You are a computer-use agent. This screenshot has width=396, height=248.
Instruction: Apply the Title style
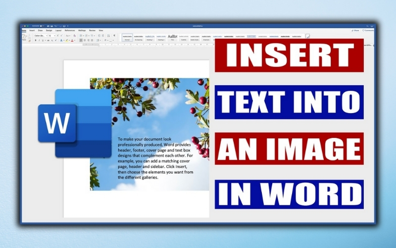172,38
